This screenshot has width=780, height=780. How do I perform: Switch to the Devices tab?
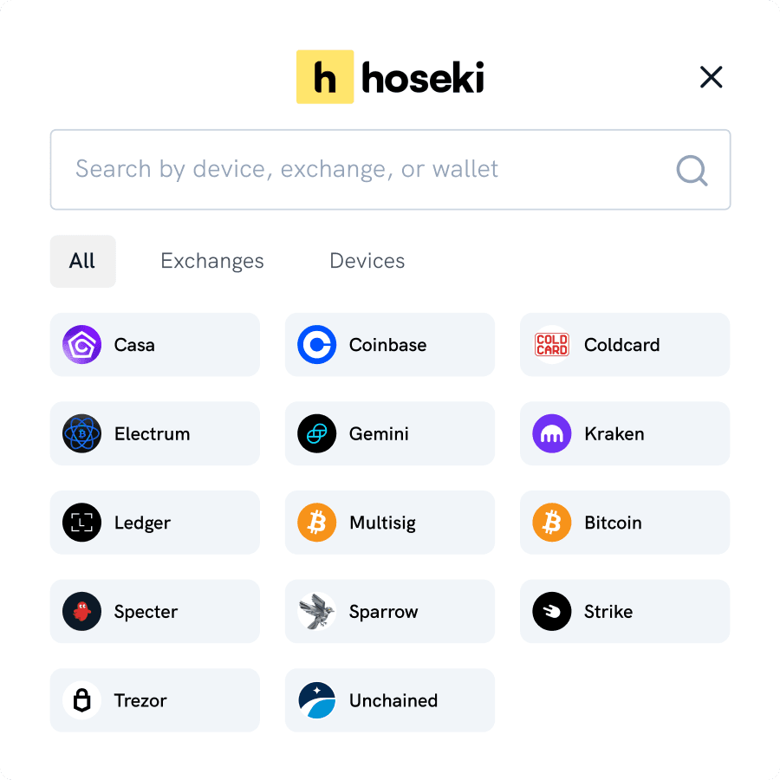coord(367,261)
